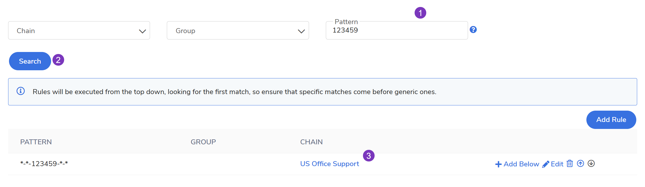645x187 pixels.
Task: Edit the 123459 rule via pencil icon
Action: pyautogui.click(x=546, y=164)
